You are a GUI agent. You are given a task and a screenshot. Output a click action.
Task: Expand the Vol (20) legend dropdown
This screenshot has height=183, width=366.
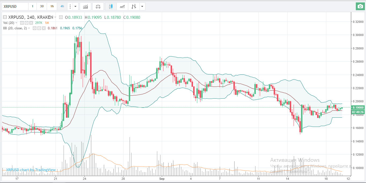pyautogui.click(x=17, y=23)
